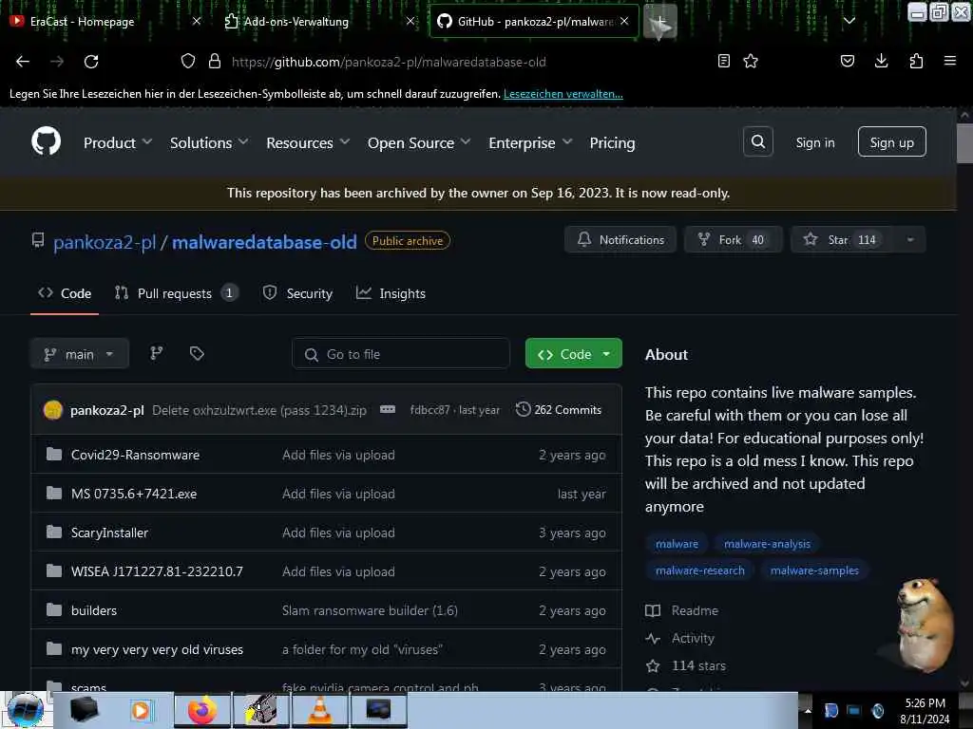Open media player icon in taskbar
Screen dimensions: 973x729
point(141,710)
